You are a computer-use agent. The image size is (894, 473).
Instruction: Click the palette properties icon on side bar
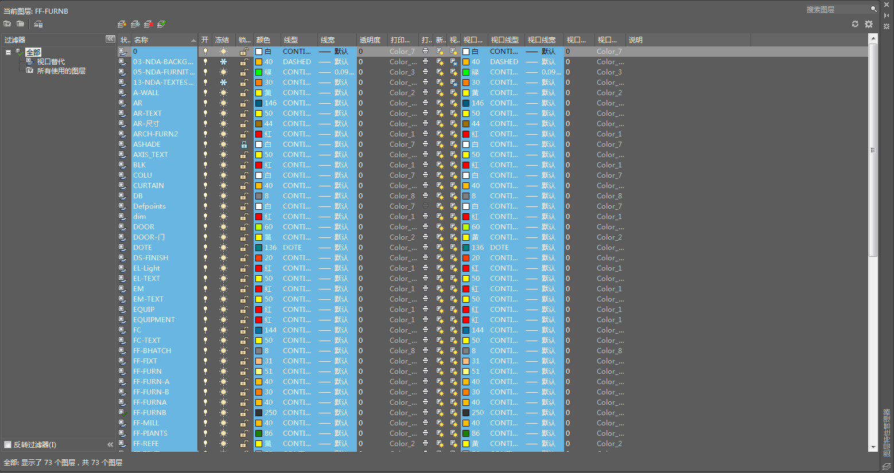887,26
